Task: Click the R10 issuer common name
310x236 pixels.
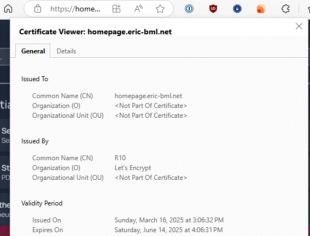Action: (120, 158)
